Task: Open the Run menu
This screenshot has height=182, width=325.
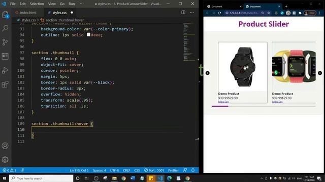Action: tap(72, 4)
